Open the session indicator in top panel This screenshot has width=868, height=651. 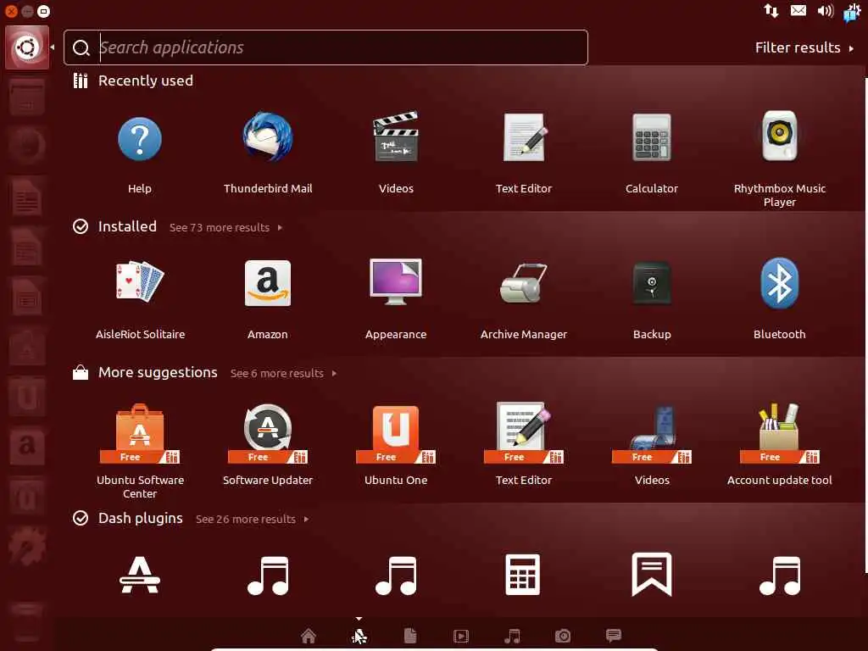click(x=852, y=12)
